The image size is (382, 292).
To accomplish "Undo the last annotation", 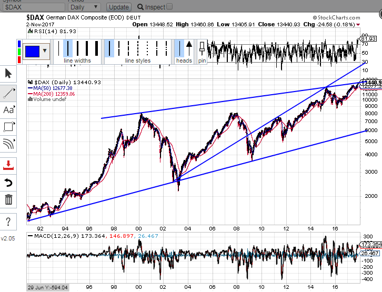I will [x=8, y=183].
